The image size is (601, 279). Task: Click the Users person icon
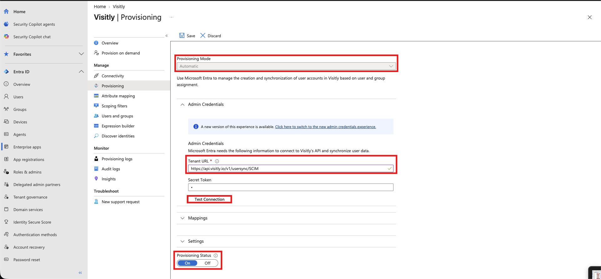(x=6, y=97)
